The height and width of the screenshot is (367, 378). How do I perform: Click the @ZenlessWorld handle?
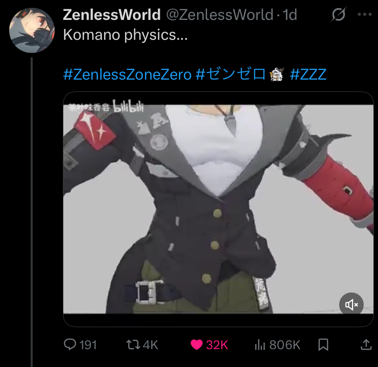pos(220,15)
